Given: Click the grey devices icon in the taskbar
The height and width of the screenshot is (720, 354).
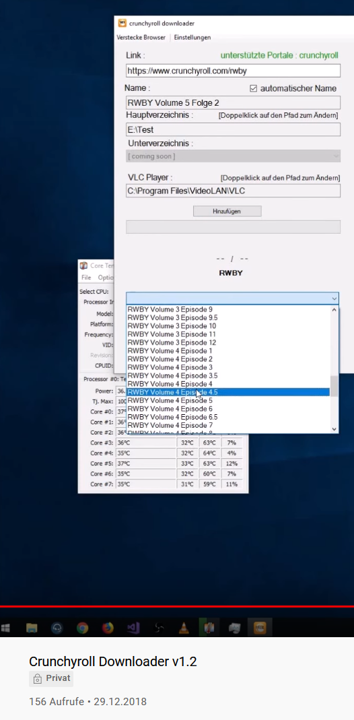Looking at the screenshot, I should click(235, 628).
